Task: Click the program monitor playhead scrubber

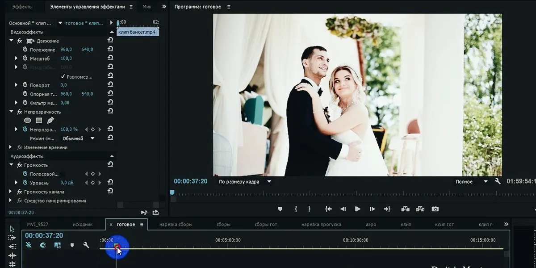Action: pyautogui.click(x=172, y=193)
